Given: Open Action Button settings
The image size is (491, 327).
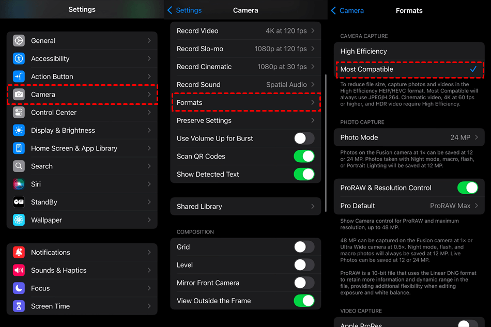Looking at the screenshot, I should point(82,76).
